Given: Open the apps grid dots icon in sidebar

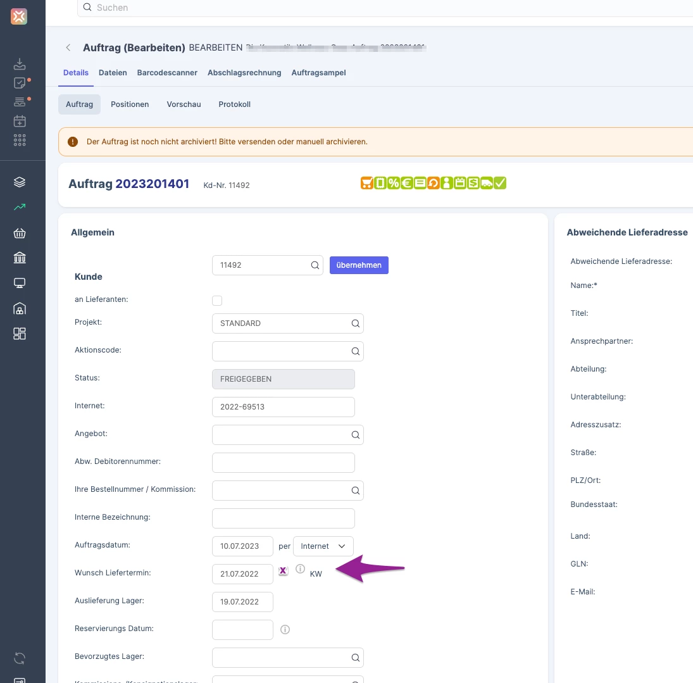Looking at the screenshot, I should (x=20, y=140).
